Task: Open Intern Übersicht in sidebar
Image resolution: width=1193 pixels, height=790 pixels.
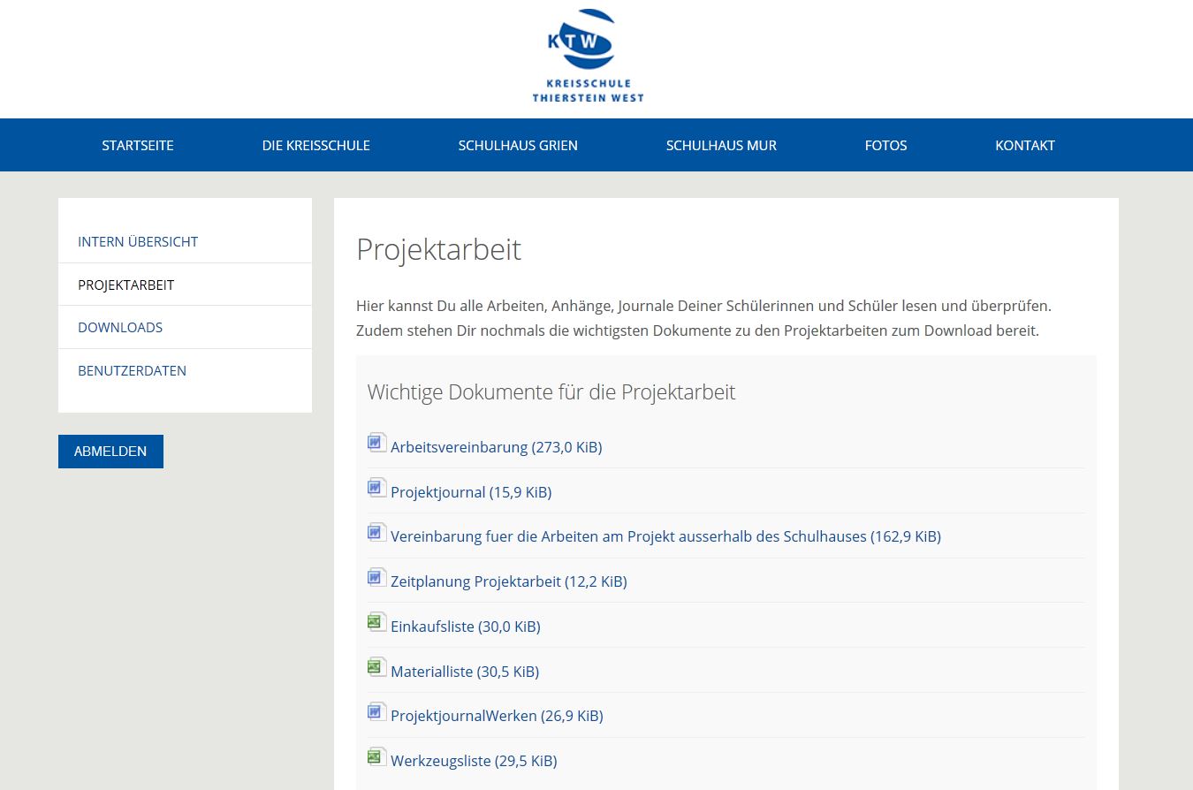Action: point(138,242)
